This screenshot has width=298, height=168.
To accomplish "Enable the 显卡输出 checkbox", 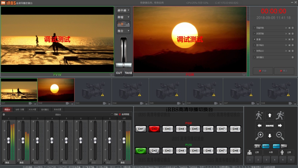I will [255, 45].
